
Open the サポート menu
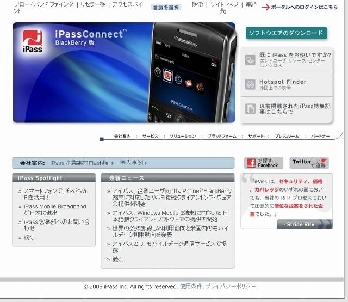pos(256,136)
